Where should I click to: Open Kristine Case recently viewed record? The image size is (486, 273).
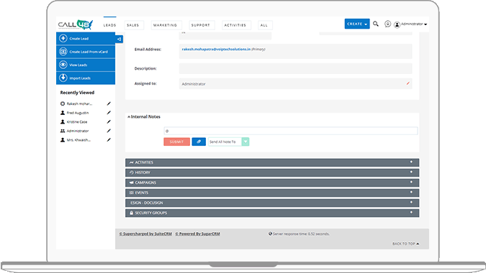[x=77, y=122]
